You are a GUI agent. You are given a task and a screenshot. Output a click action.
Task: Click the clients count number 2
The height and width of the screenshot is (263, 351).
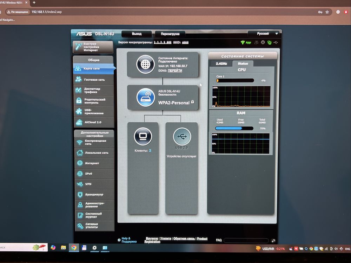(150, 151)
